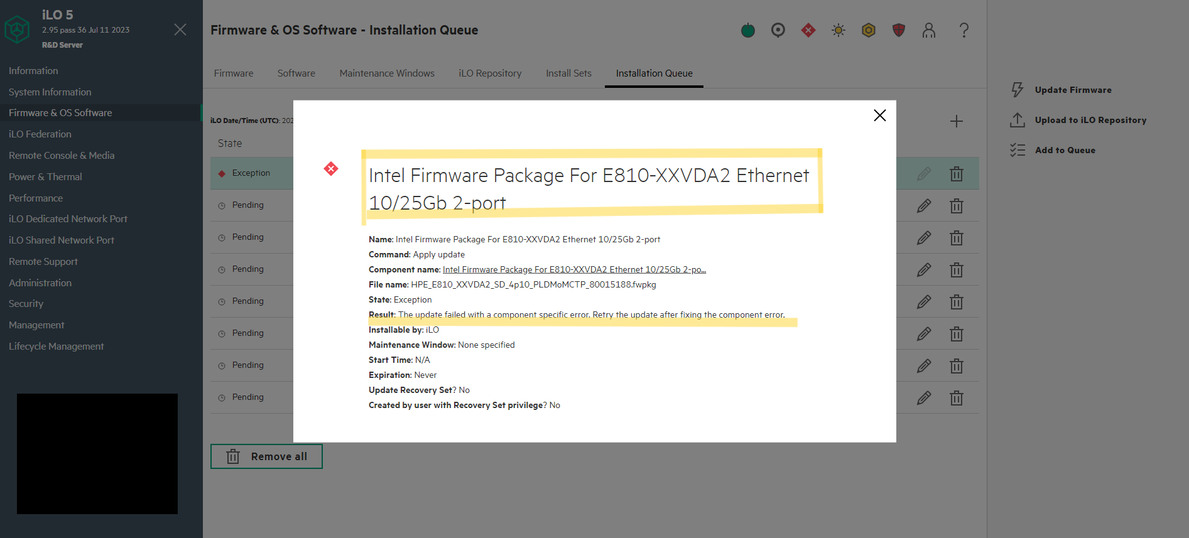Edit the first Pending task with pencil icon
Screen dimensions: 1189x538
pyautogui.click(x=924, y=206)
